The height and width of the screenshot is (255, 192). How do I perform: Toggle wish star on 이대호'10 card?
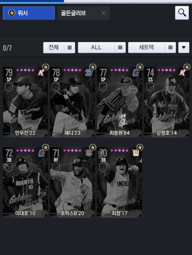click(46, 147)
